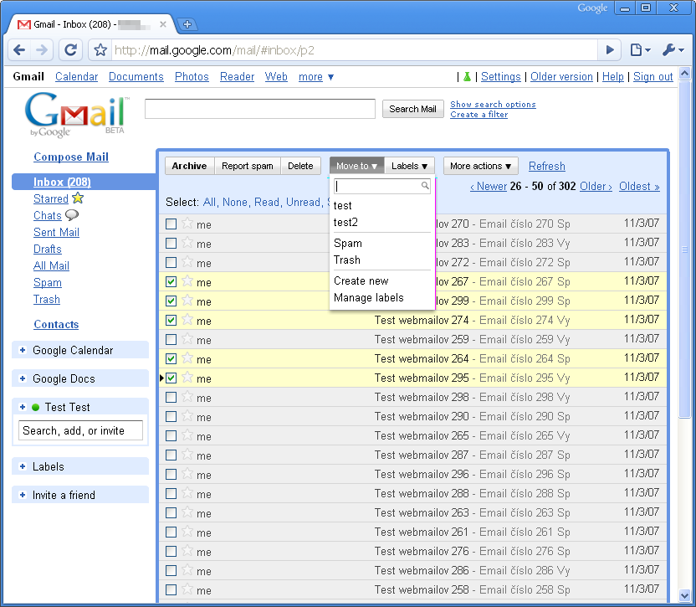
Task: Open the More actions dropdown
Action: [480, 166]
